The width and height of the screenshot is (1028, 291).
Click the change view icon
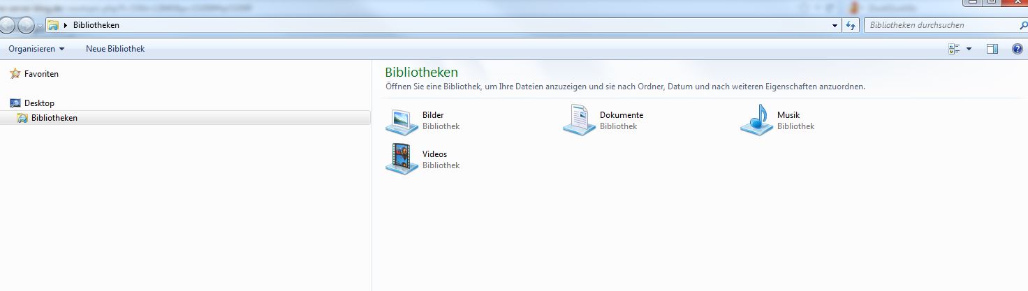[954, 49]
